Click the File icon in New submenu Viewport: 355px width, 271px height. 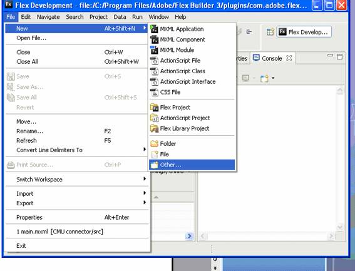coord(155,154)
